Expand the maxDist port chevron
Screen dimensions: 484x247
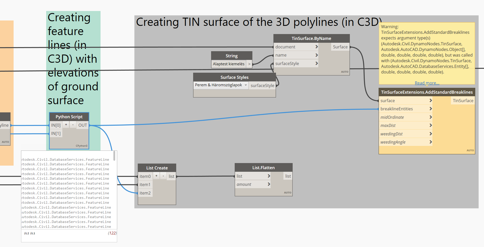click(431, 125)
